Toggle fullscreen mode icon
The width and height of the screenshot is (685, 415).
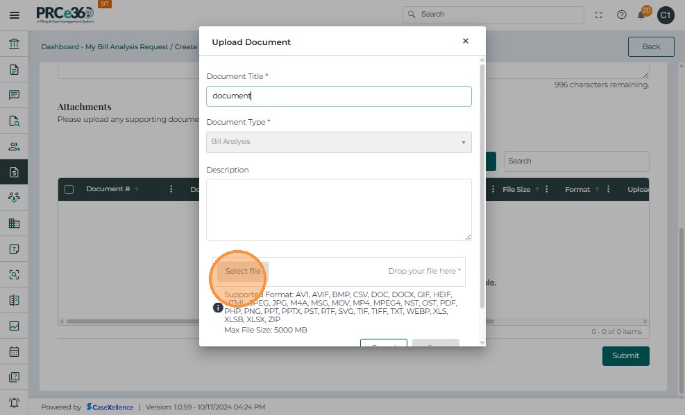pos(598,15)
